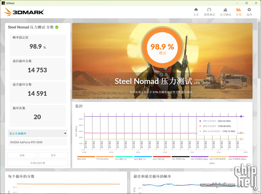The height and width of the screenshot is (194, 261).
Task: Toggle 平均 FPS legend swatch
Action: (x=105, y=157)
